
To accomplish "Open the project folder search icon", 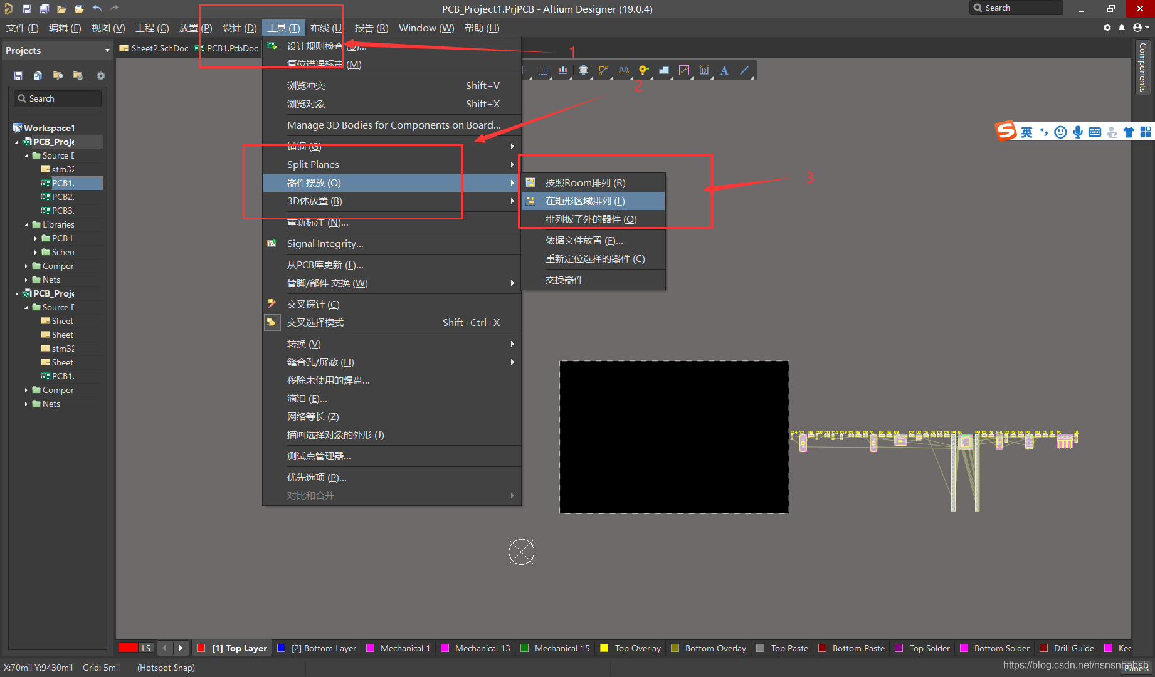I will 58,76.
